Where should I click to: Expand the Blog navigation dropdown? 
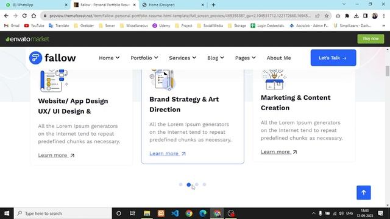click(x=216, y=58)
